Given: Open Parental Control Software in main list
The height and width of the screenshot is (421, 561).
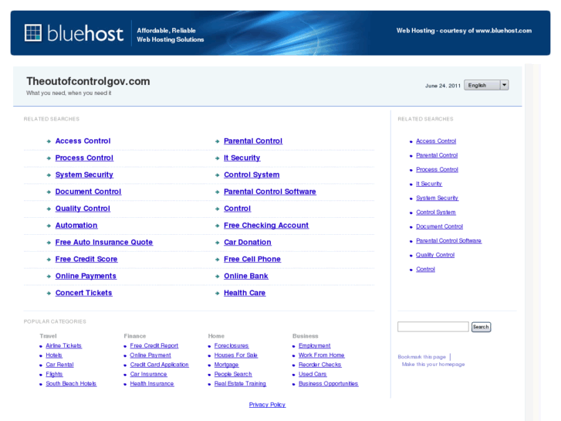Looking at the screenshot, I should [x=270, y=192].
